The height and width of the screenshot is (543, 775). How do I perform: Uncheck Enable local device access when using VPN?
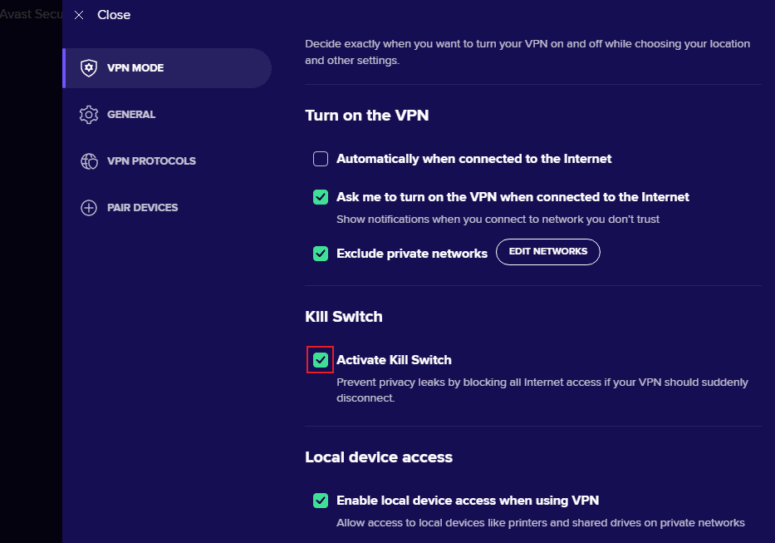(x=321, y=501)
